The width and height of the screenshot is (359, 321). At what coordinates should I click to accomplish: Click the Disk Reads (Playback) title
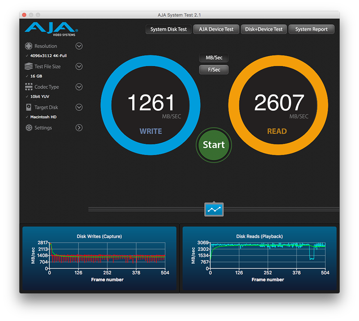click(x=260, y=236)
